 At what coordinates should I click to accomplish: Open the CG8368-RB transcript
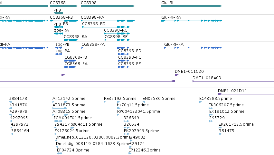64,21
